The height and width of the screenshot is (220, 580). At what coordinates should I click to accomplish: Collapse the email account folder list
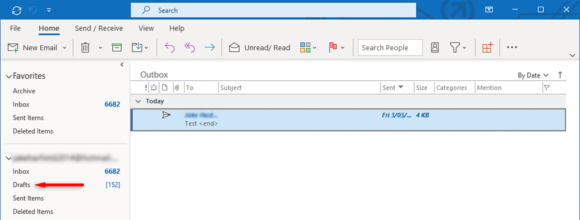point(9,158)
